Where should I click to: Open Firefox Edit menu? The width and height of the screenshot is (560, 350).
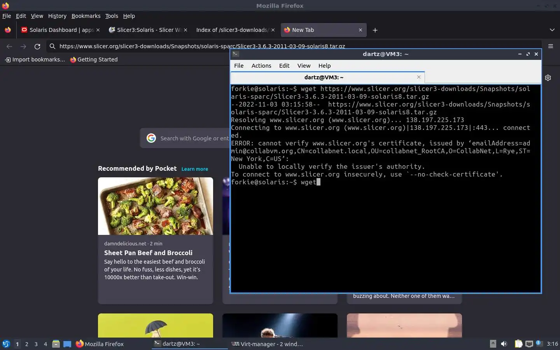tap(21, 16)
